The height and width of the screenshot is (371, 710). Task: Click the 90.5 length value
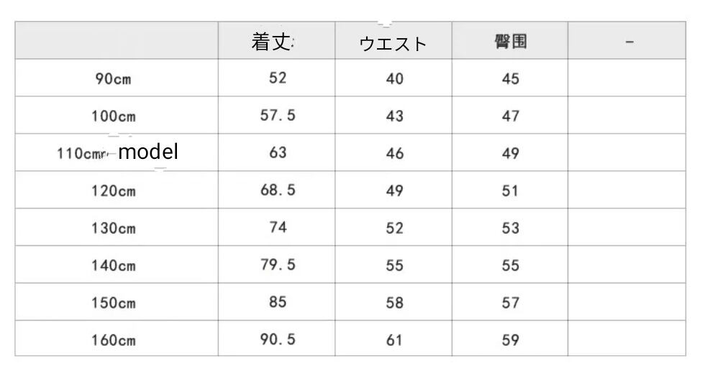click(x=277, y=339)
